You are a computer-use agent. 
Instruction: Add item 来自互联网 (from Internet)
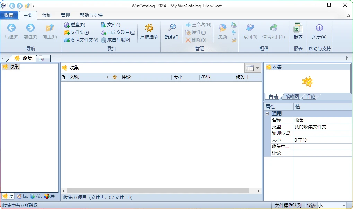tap(115, 40)
